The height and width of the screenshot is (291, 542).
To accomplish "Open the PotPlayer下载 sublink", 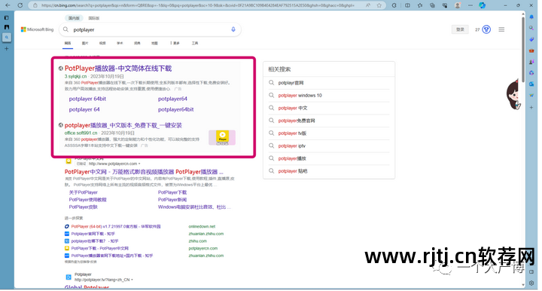I will pos(172,192).
